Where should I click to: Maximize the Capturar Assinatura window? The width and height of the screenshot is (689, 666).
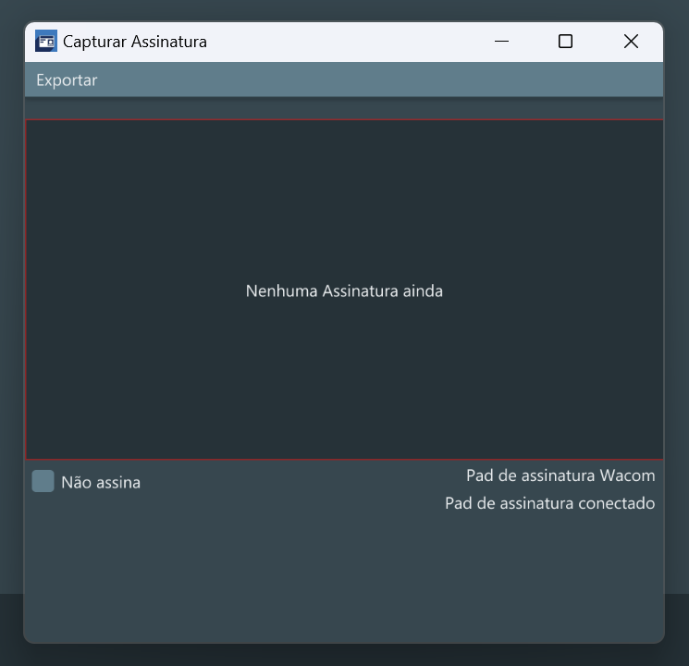(565, 42)
